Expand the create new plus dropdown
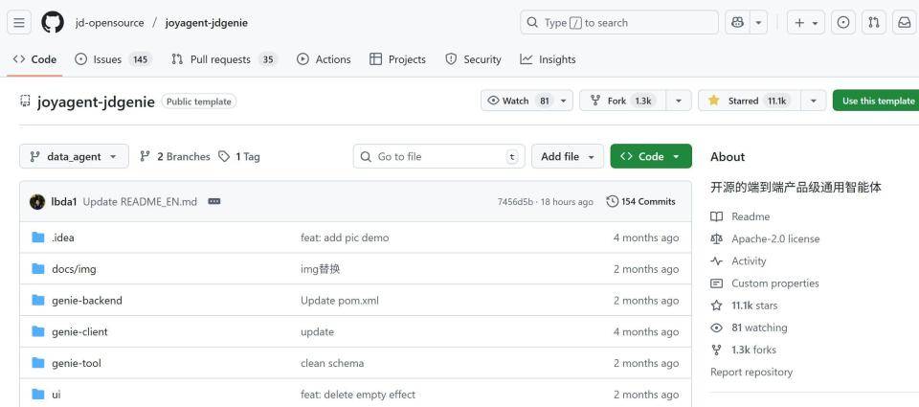The height and width of the screenshot is (407, 919). 803,23
